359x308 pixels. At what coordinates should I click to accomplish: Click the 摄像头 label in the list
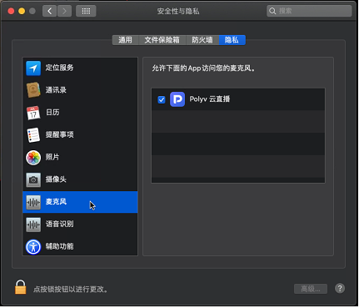(56, 179)
